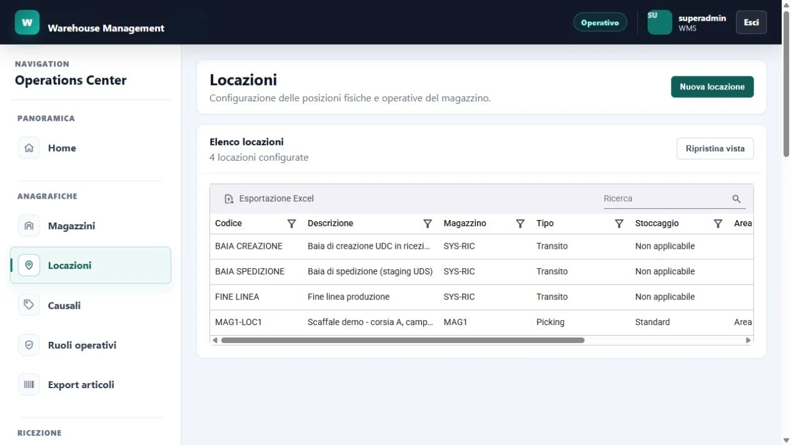Click the Excel export file icon
The height and width of the screenshot is (445, 791).
click(229, 199)
